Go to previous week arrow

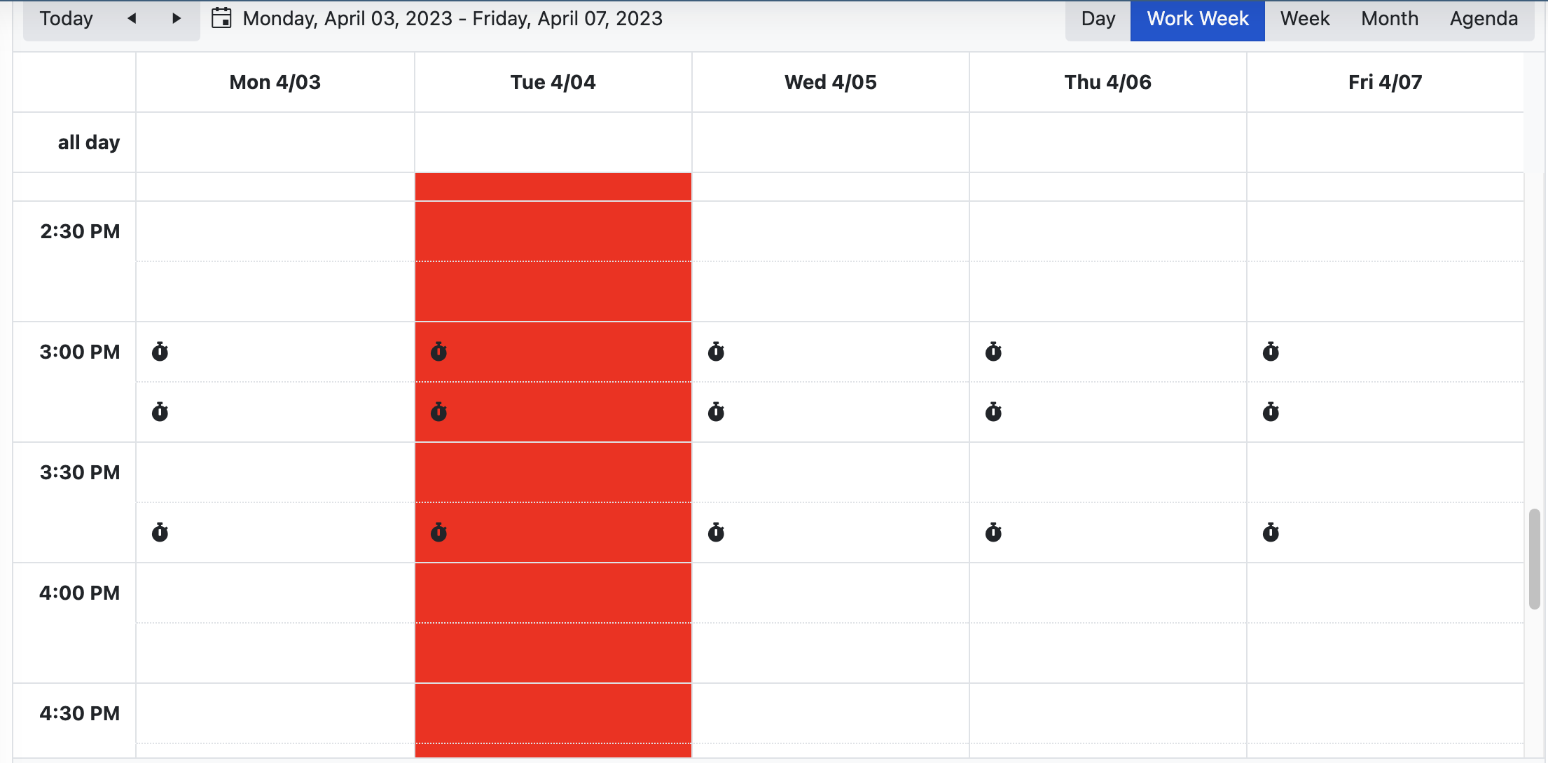coord(132,18)
